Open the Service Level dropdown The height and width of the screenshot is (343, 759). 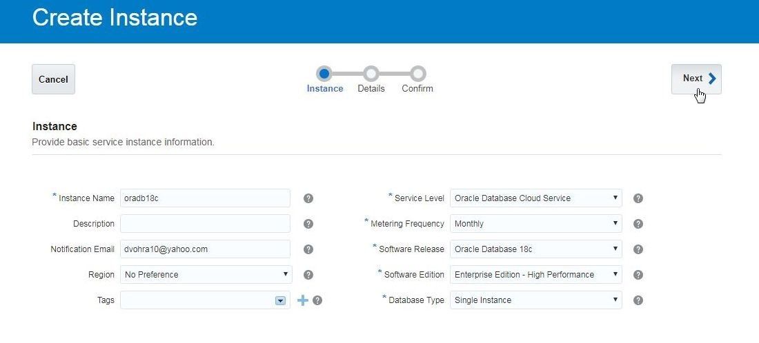[x=536, y=198]
